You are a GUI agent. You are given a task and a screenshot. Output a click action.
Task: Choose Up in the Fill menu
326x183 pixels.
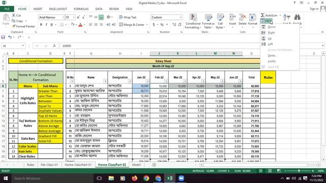click(269, 39)
